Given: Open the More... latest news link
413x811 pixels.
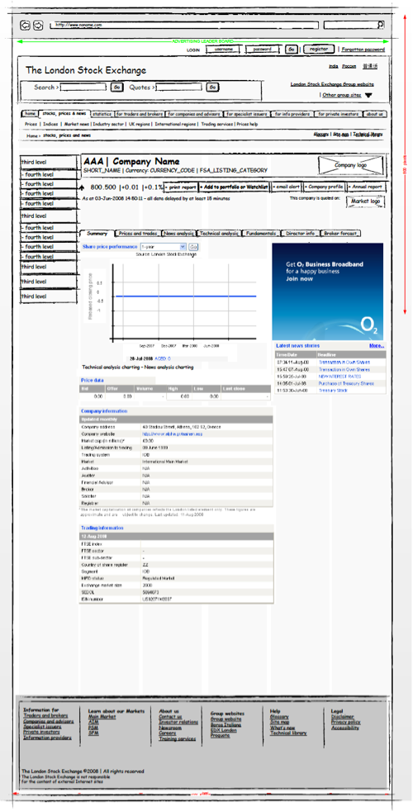Looking at the screenshot, I should point(377,345).
